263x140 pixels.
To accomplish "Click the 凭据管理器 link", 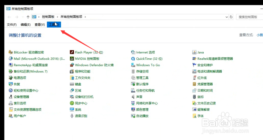I will (x=205, y=84).
